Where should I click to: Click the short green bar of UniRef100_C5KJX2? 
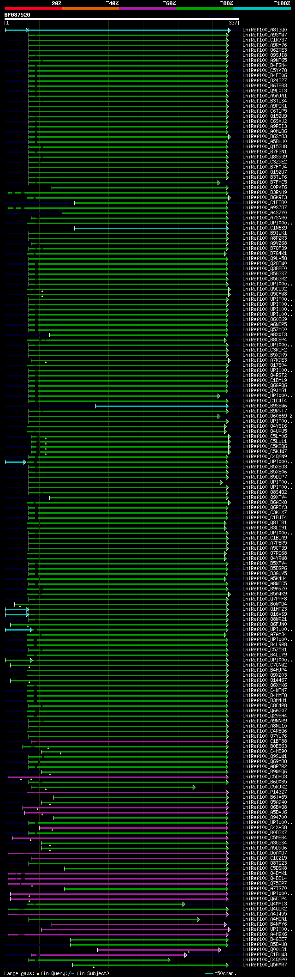click(113, 787)
